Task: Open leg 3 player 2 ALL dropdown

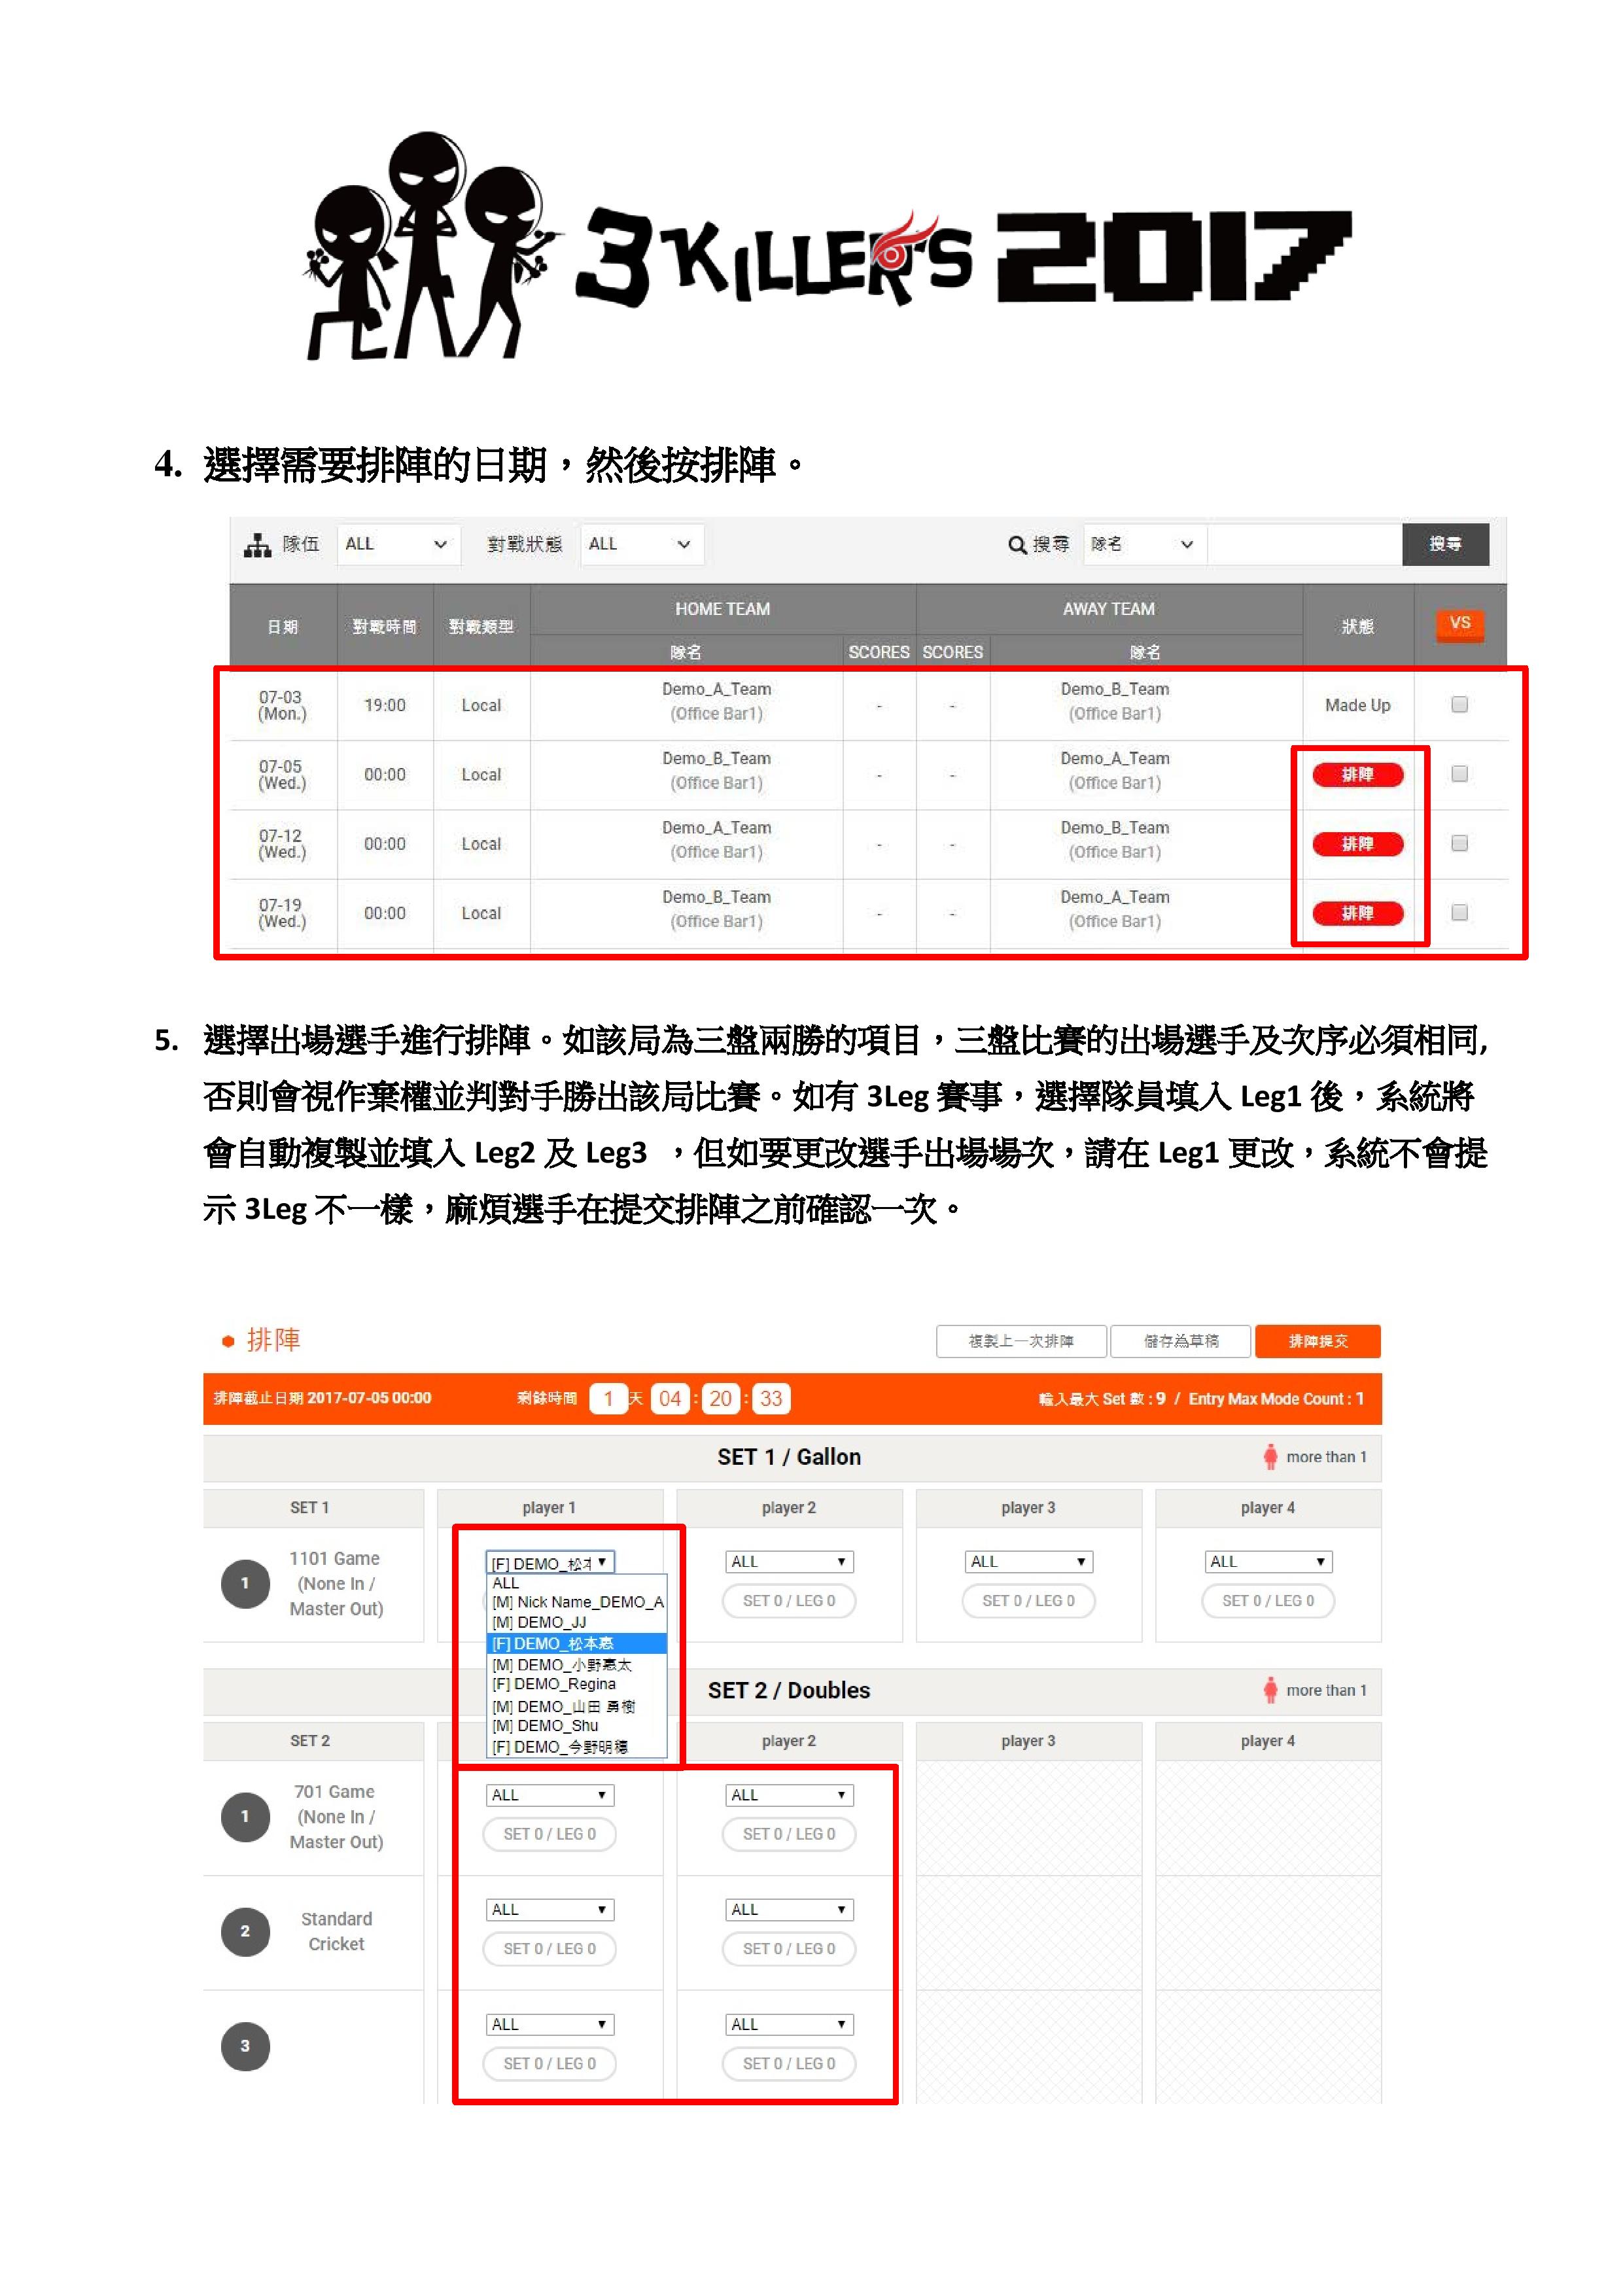Action: (790, 2025)
